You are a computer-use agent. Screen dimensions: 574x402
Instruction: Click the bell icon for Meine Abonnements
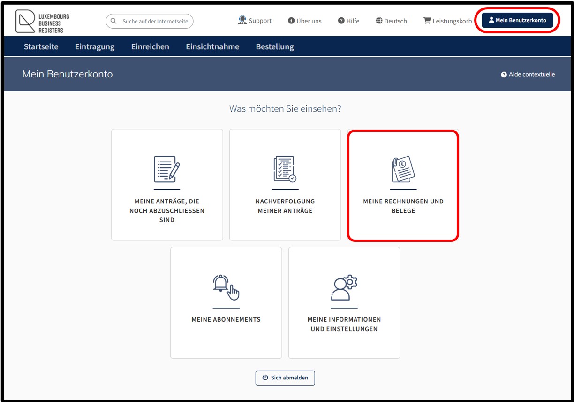click(226, 287)
